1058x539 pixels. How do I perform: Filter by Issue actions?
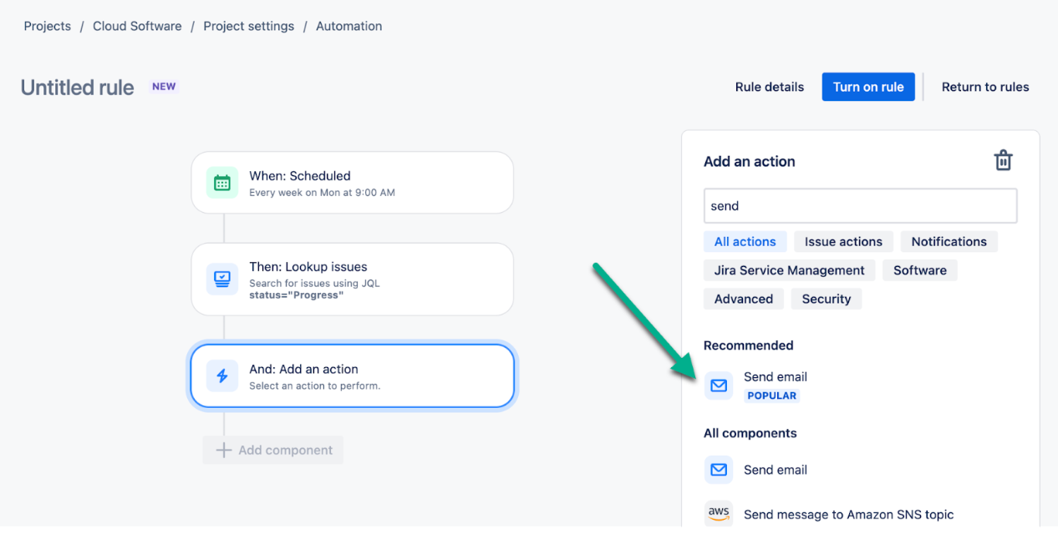tap(843, 242)
